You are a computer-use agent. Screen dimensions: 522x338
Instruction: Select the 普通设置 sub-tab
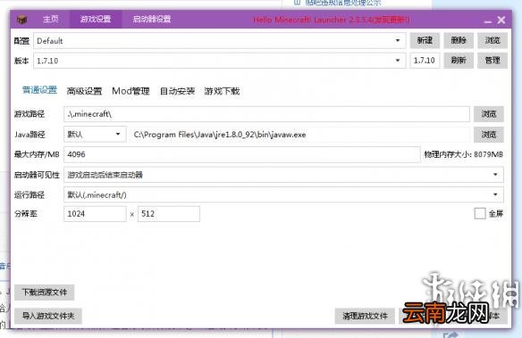39,90
